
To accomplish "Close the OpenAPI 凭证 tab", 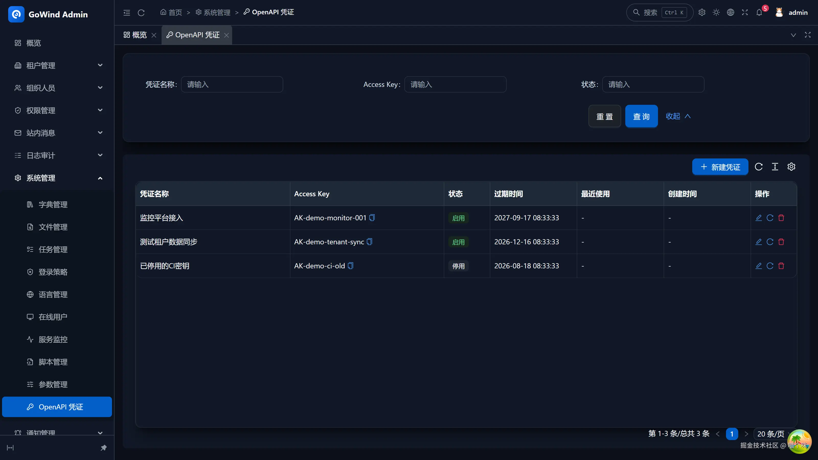I will tap(226, 35).
